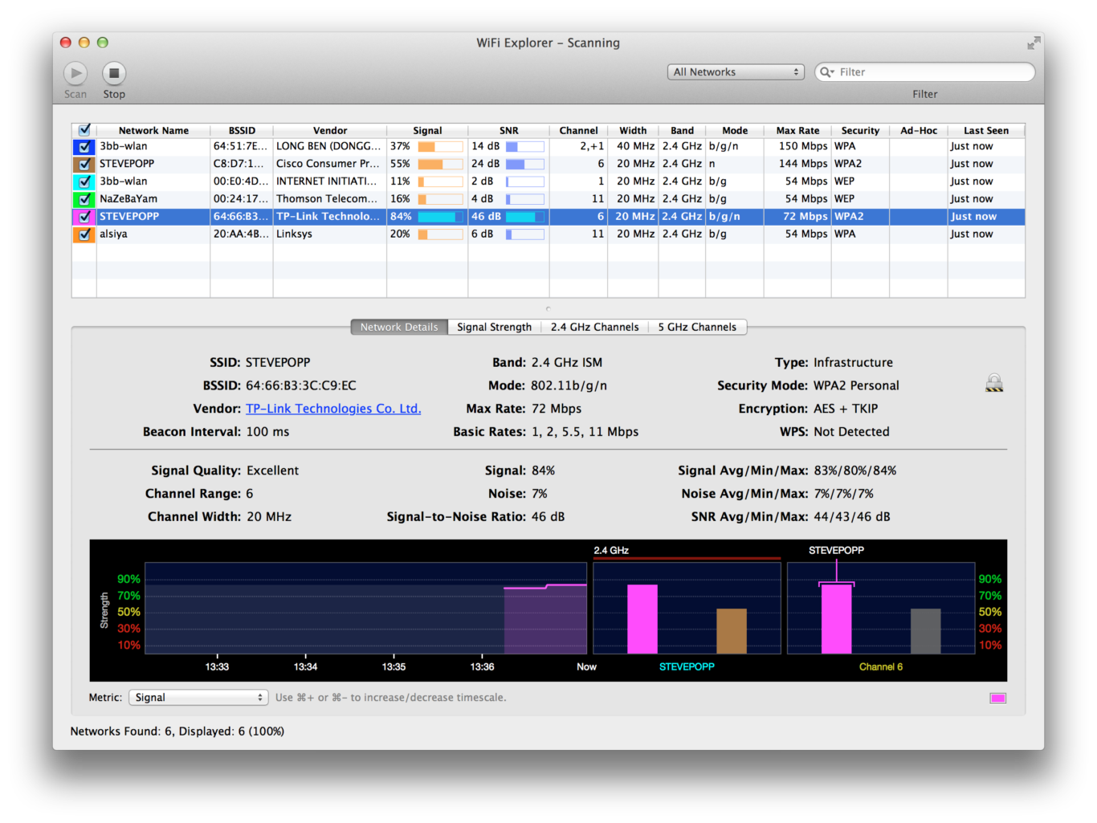Image resolution: width=1097 pixels, height=823 pixels.
Task: Sort by Mode column header
Action: (735, 130)
